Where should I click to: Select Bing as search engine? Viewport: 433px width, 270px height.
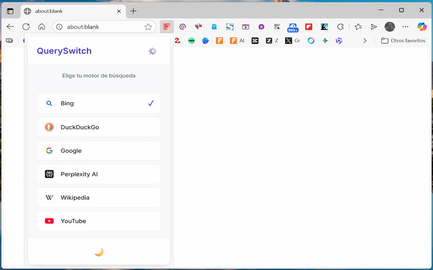click(99, 103)
